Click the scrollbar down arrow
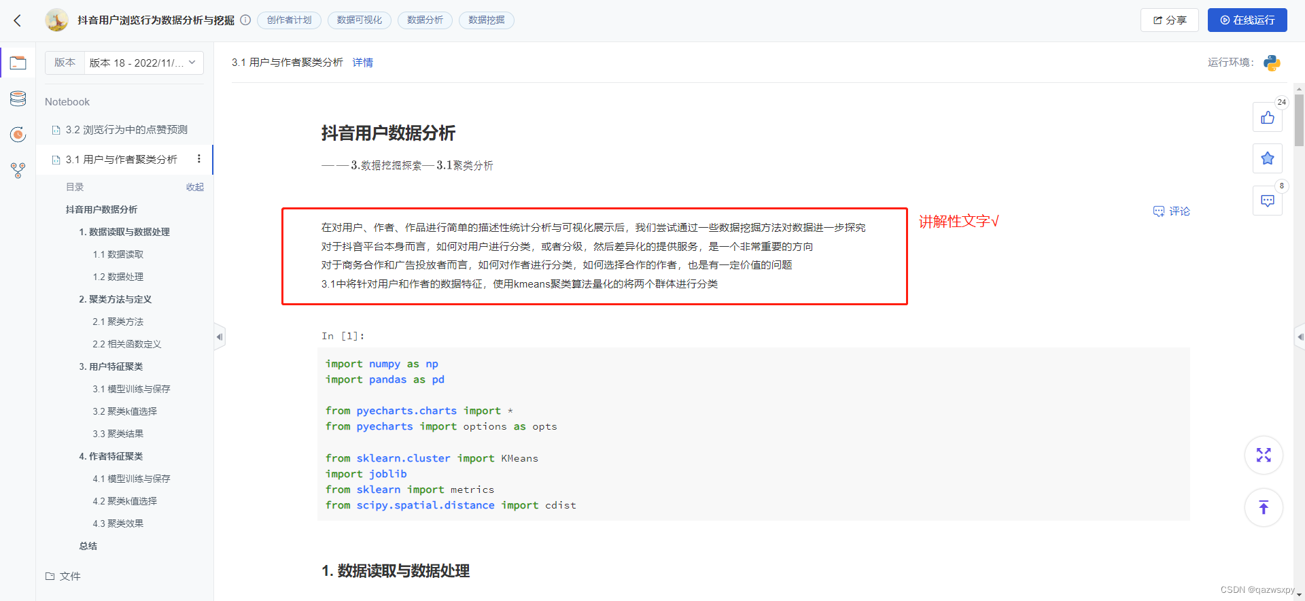The image size is (1305, 601). [1300, 594]
